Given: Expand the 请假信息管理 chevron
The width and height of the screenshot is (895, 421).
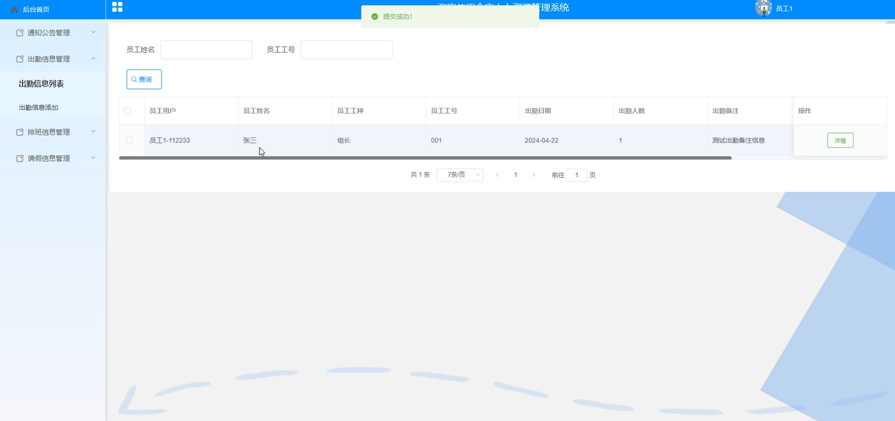Looking at the screenshot, I should [x=94, y=158].
